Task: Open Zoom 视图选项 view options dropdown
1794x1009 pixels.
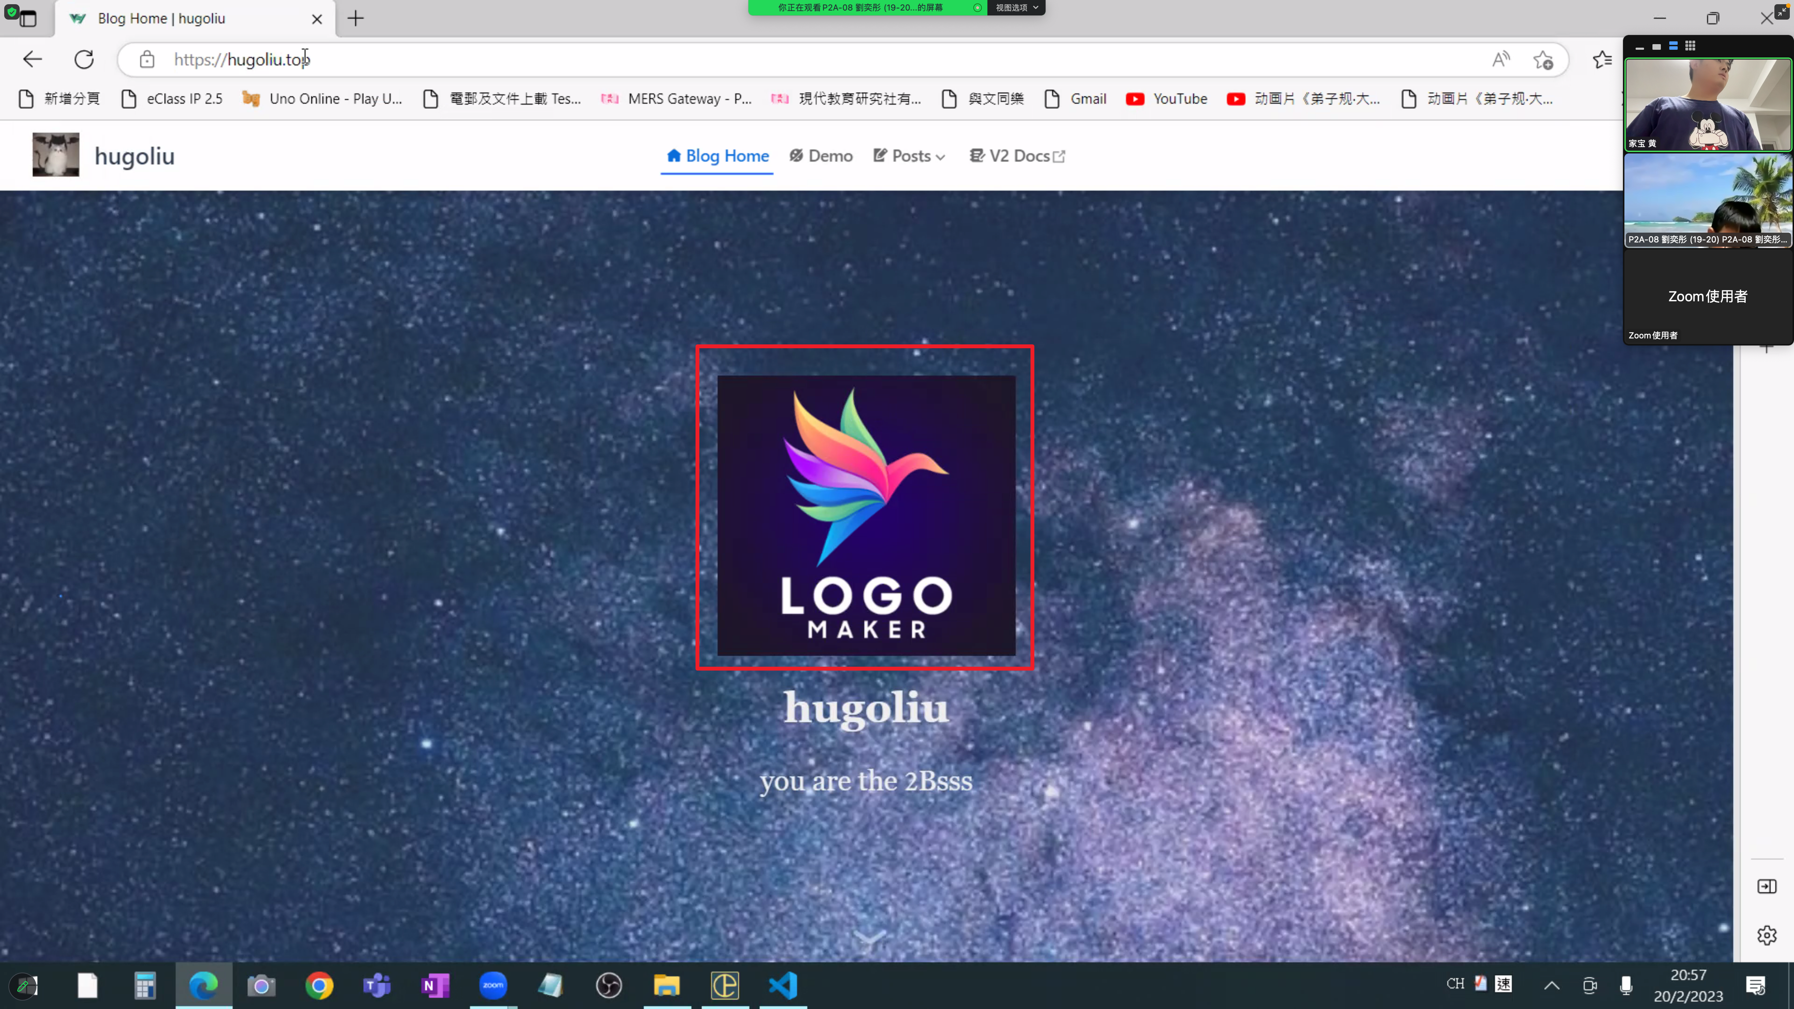Action: pos(1017,8)
